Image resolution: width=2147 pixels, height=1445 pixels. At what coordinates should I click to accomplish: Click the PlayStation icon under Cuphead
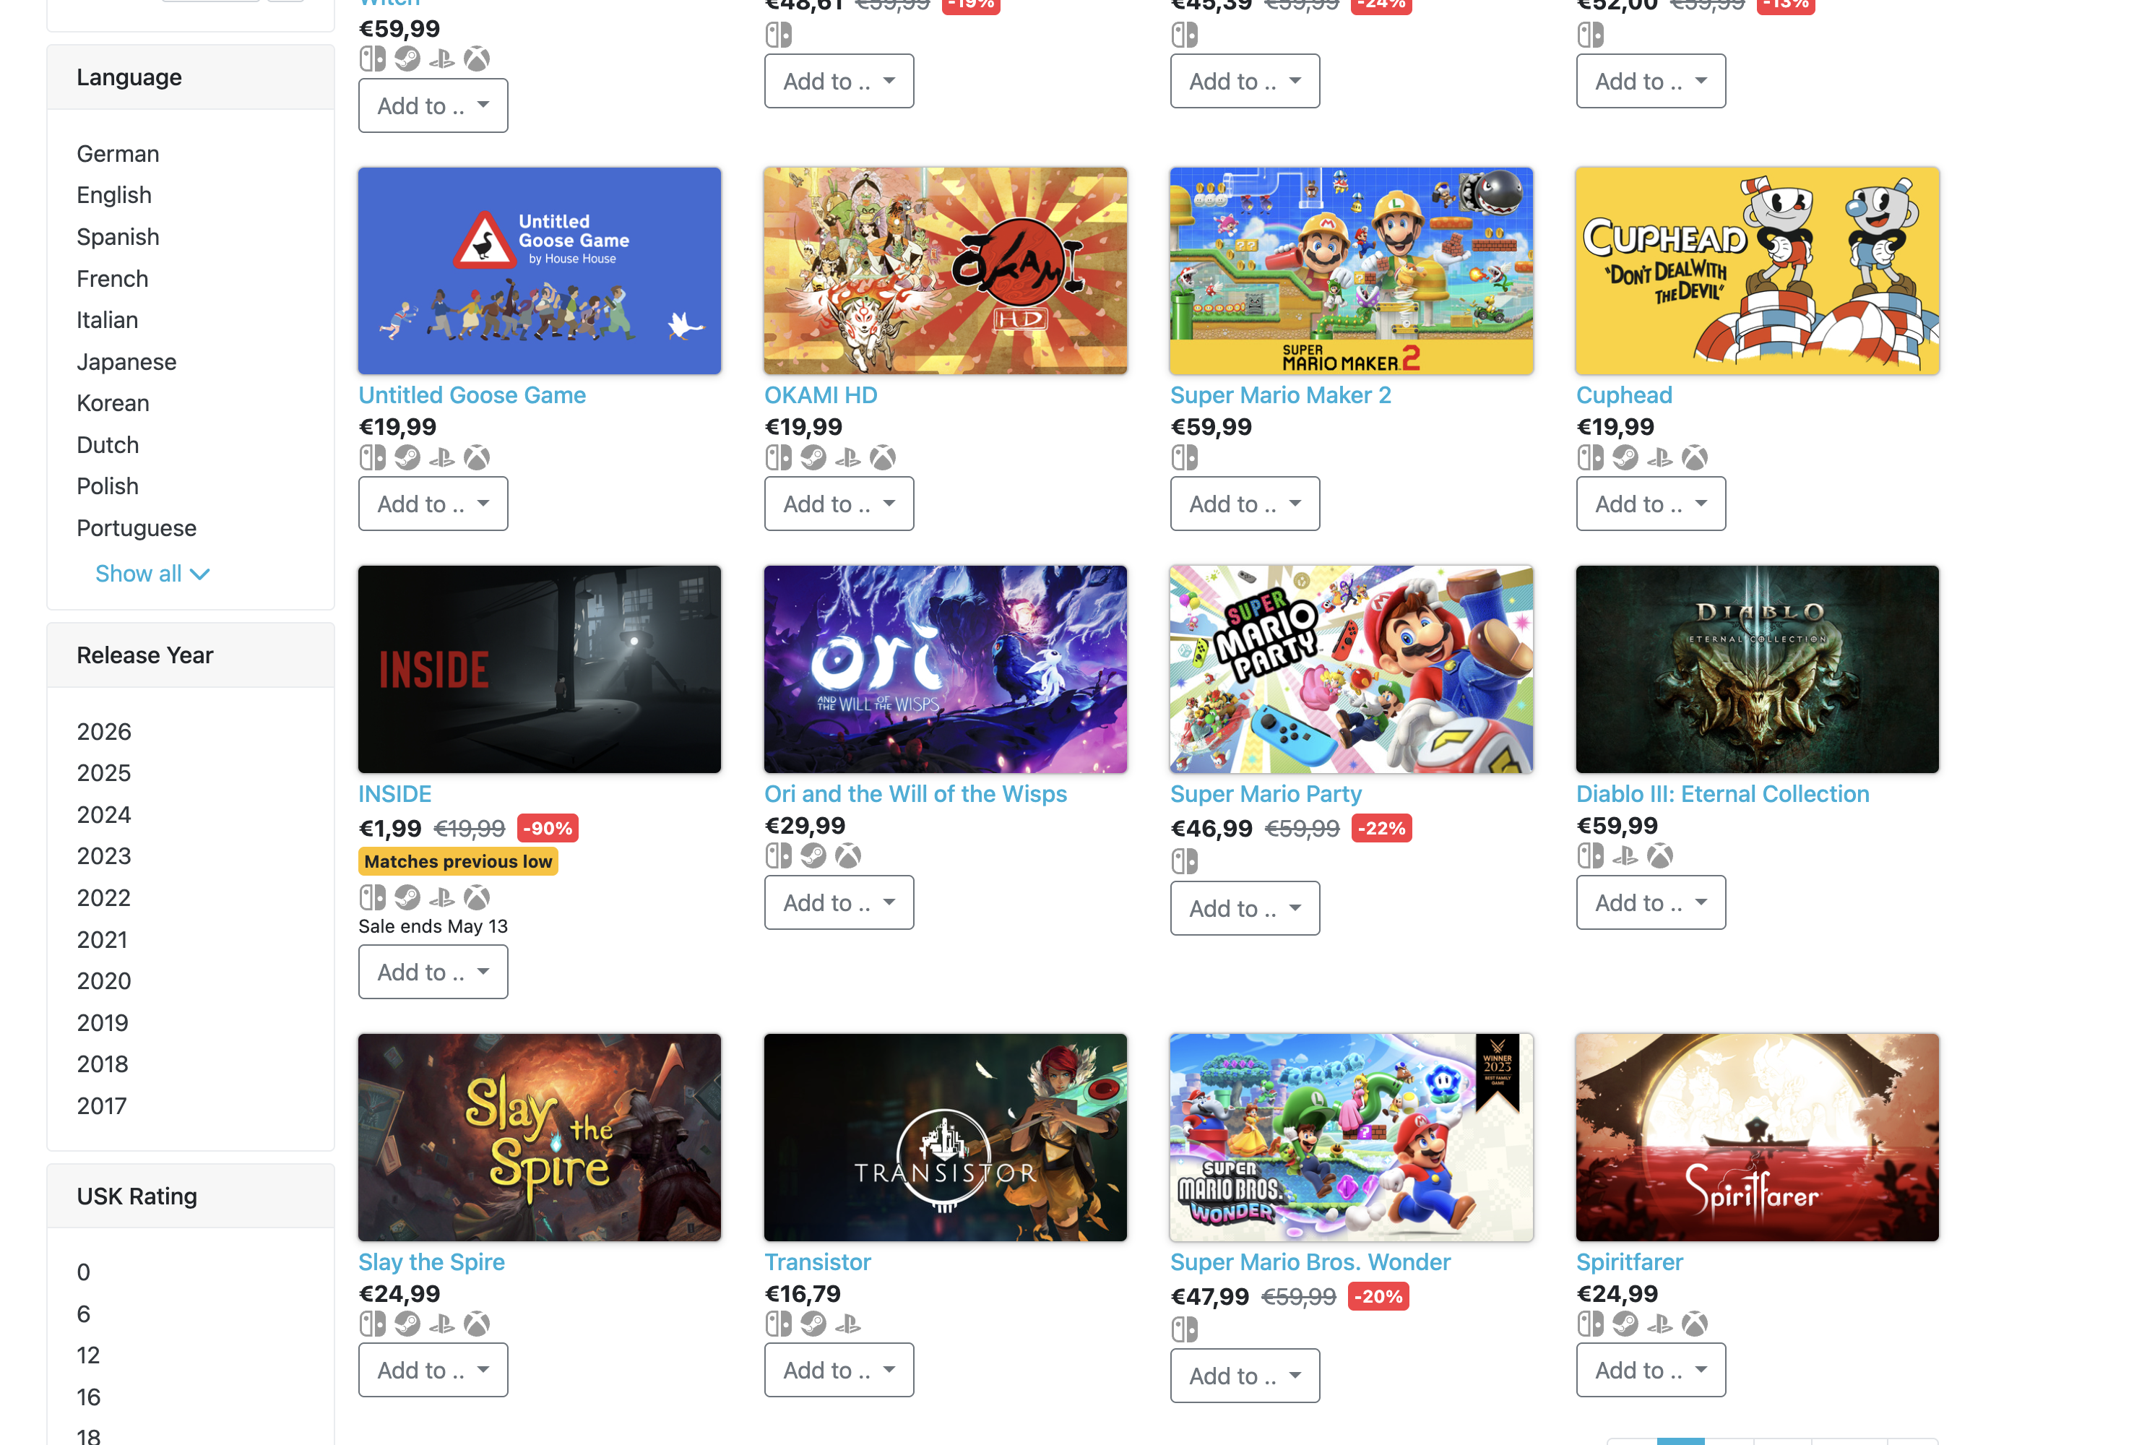tap(1659, 457)
